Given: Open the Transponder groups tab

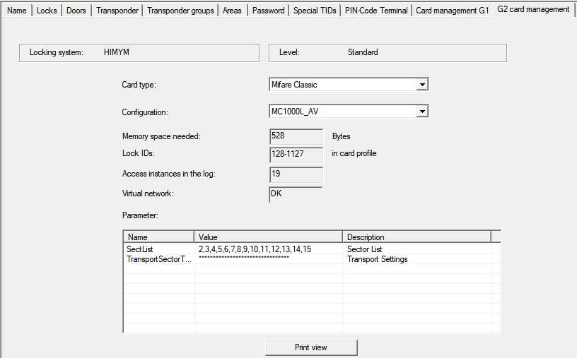Looking at the screenshot, I should click(180, 11).
